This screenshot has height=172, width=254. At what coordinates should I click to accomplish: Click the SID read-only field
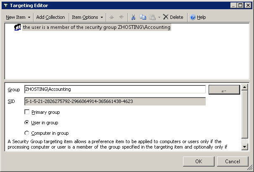click(x=115, y=101)
